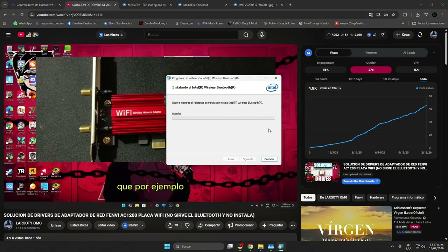Open the Vírgen suggested video thumbnail
This screenshot has height=252, width=448.
click(x=346, y=223)
